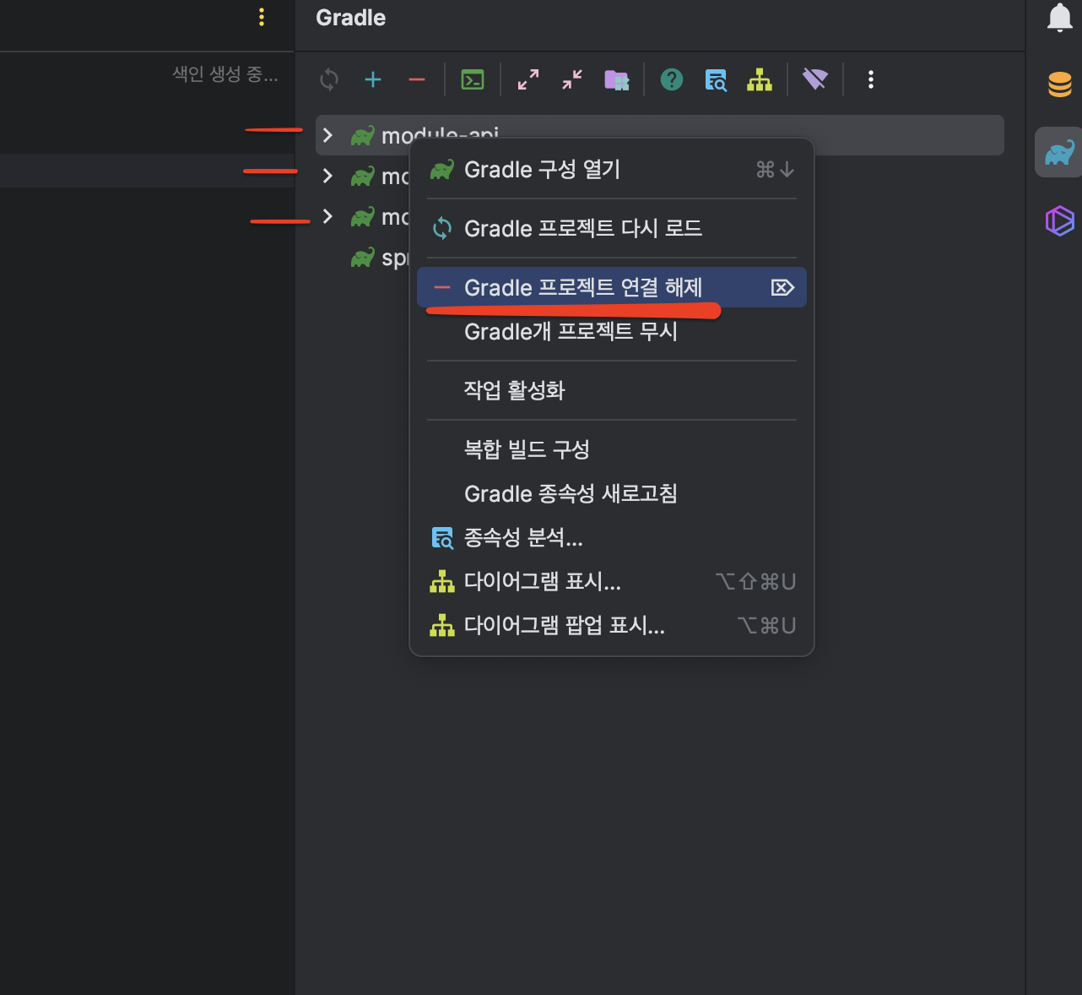Click the show diagram toolbar icon
Image resolution: width=1082 pixels, height=995 pixels.
(x=760, y=80)
